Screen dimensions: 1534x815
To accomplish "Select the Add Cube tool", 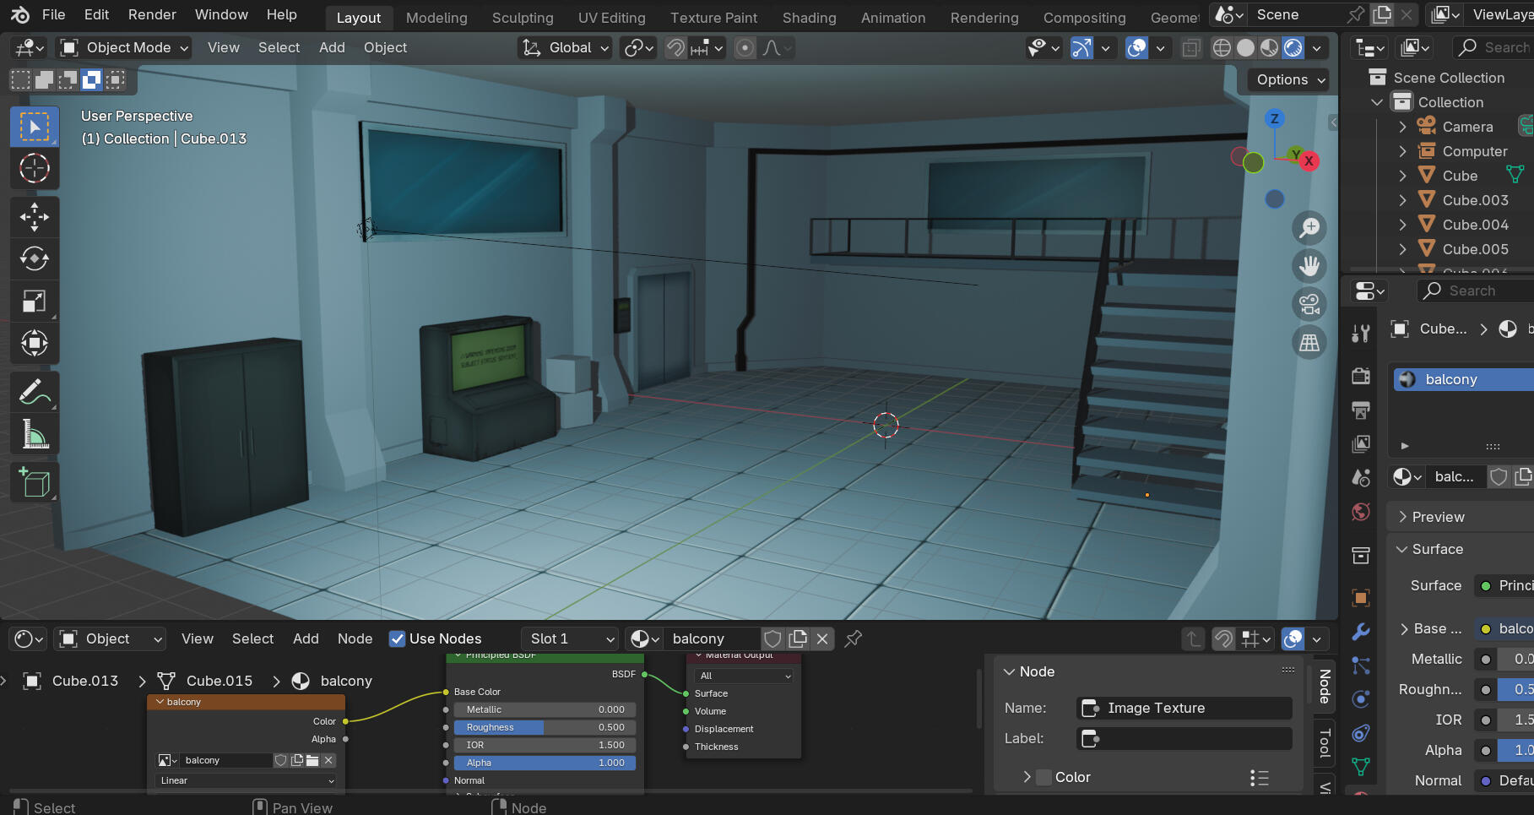I will click(35, 482).
